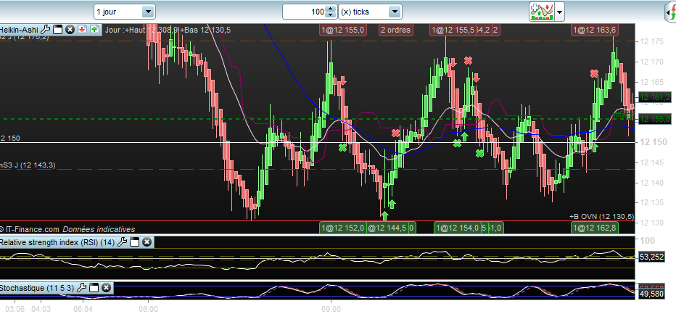The image size is (676, 314).
Task: Click the red down-arrow sell icon
Action: (82, 30)
